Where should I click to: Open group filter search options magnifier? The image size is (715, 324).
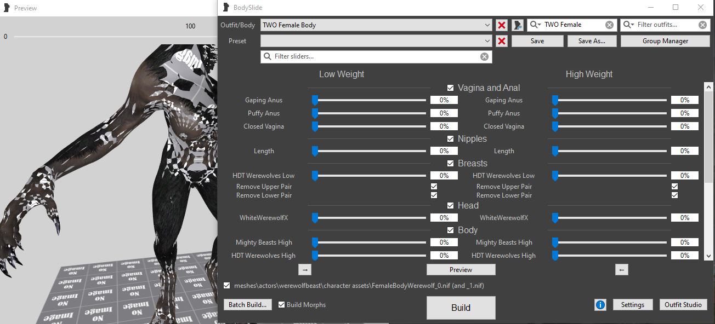535,25
